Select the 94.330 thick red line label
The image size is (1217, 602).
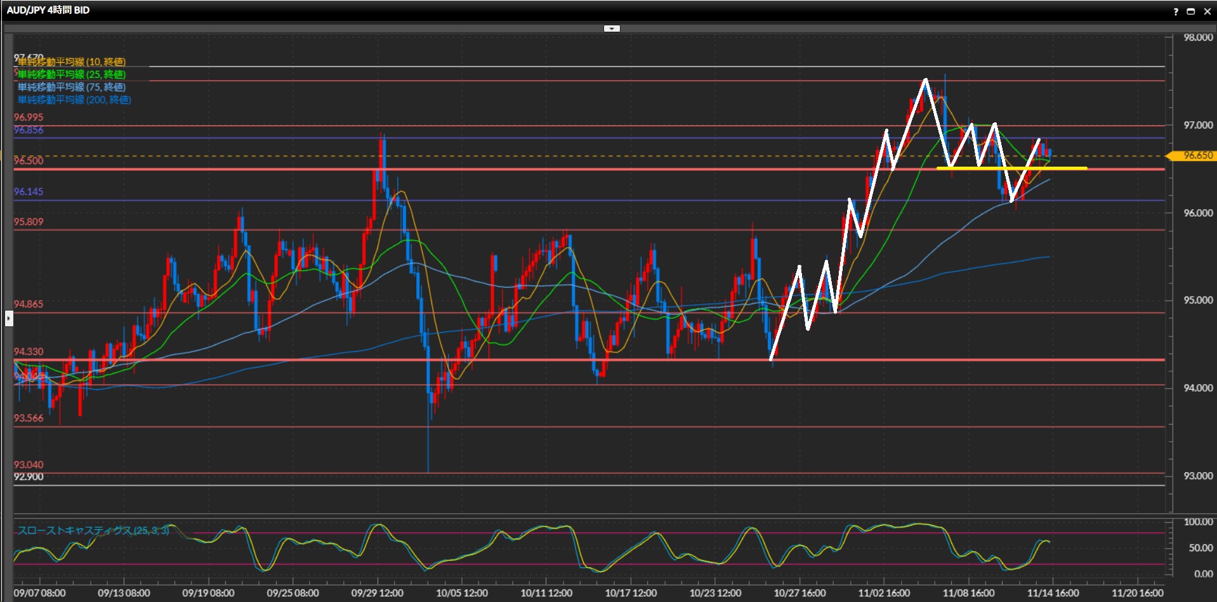pyautogui.click(x=29, y=352)
